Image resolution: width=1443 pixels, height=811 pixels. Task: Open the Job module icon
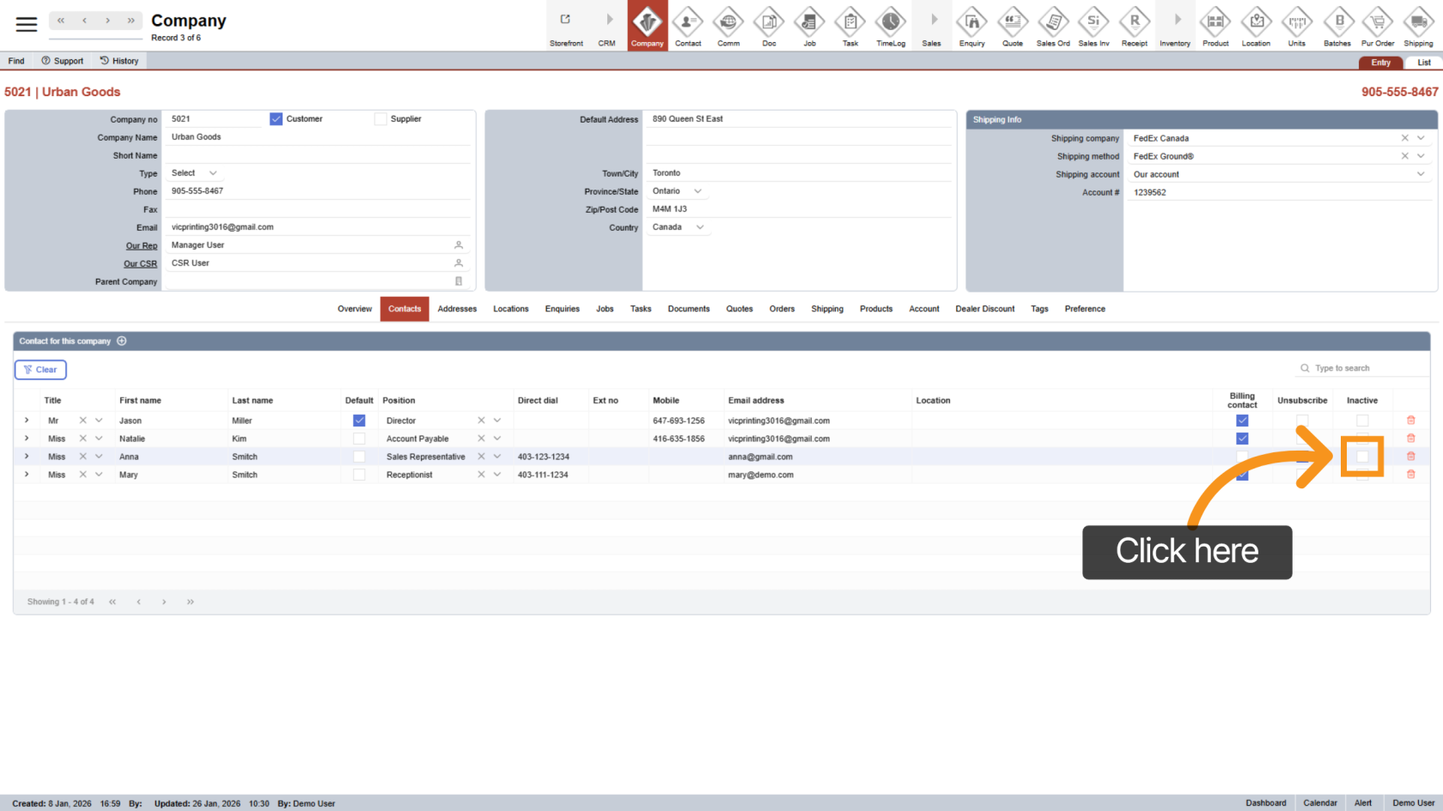tap(809, 25)
